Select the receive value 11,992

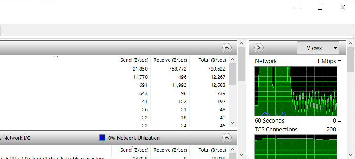tap(179, 85)
